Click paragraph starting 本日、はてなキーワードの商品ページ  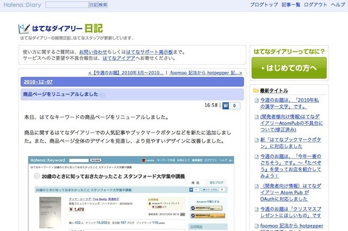pos(96,117)
